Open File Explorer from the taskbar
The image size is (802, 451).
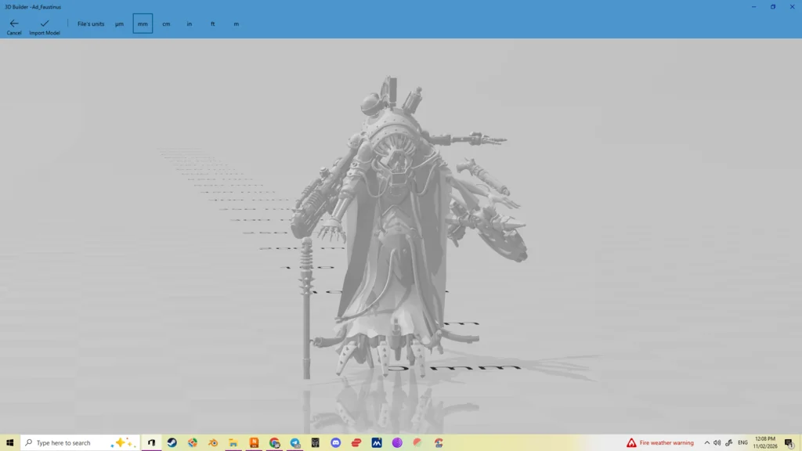click(233, 442)
